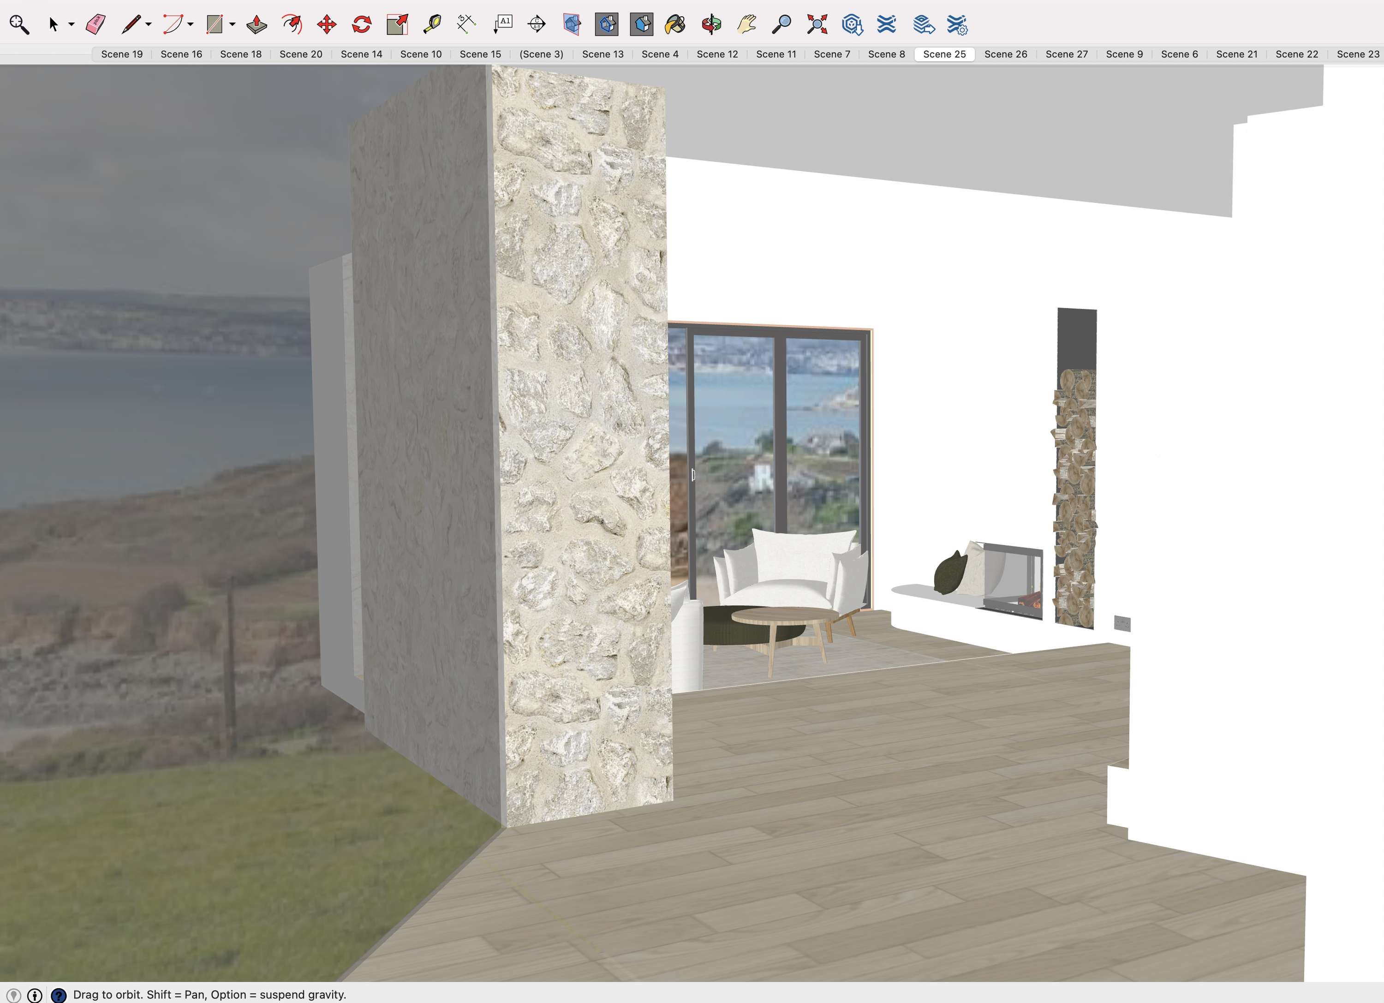The width and height of the screenshot is (1384, 1003).
Task: Select the Scene 11 tab
Action: [x=776, y=54]
